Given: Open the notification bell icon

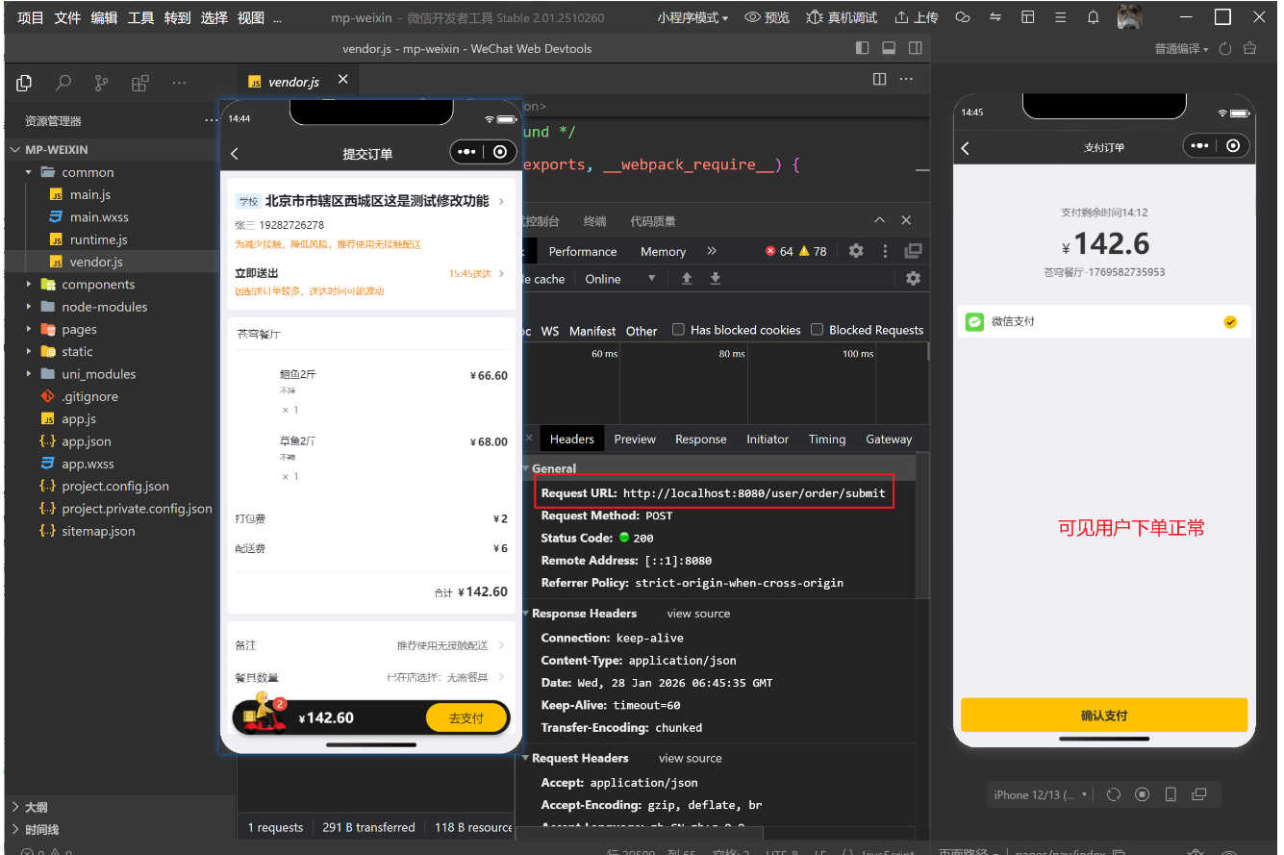Looking at the screenshot, I should (1094, 17).
